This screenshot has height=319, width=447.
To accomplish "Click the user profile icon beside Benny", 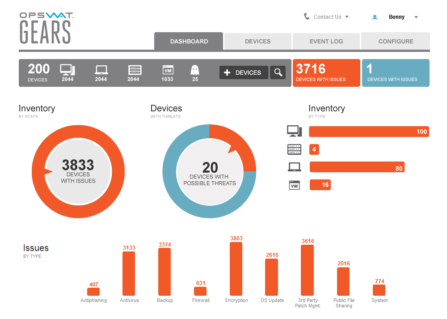I will [x=375, y=17].
